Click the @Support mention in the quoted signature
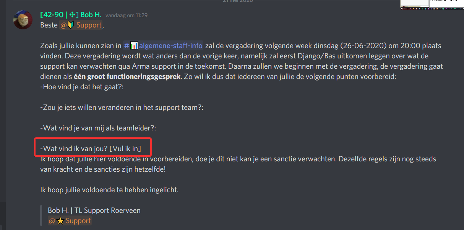Screen dimensions: 464x230 (70, 221)
